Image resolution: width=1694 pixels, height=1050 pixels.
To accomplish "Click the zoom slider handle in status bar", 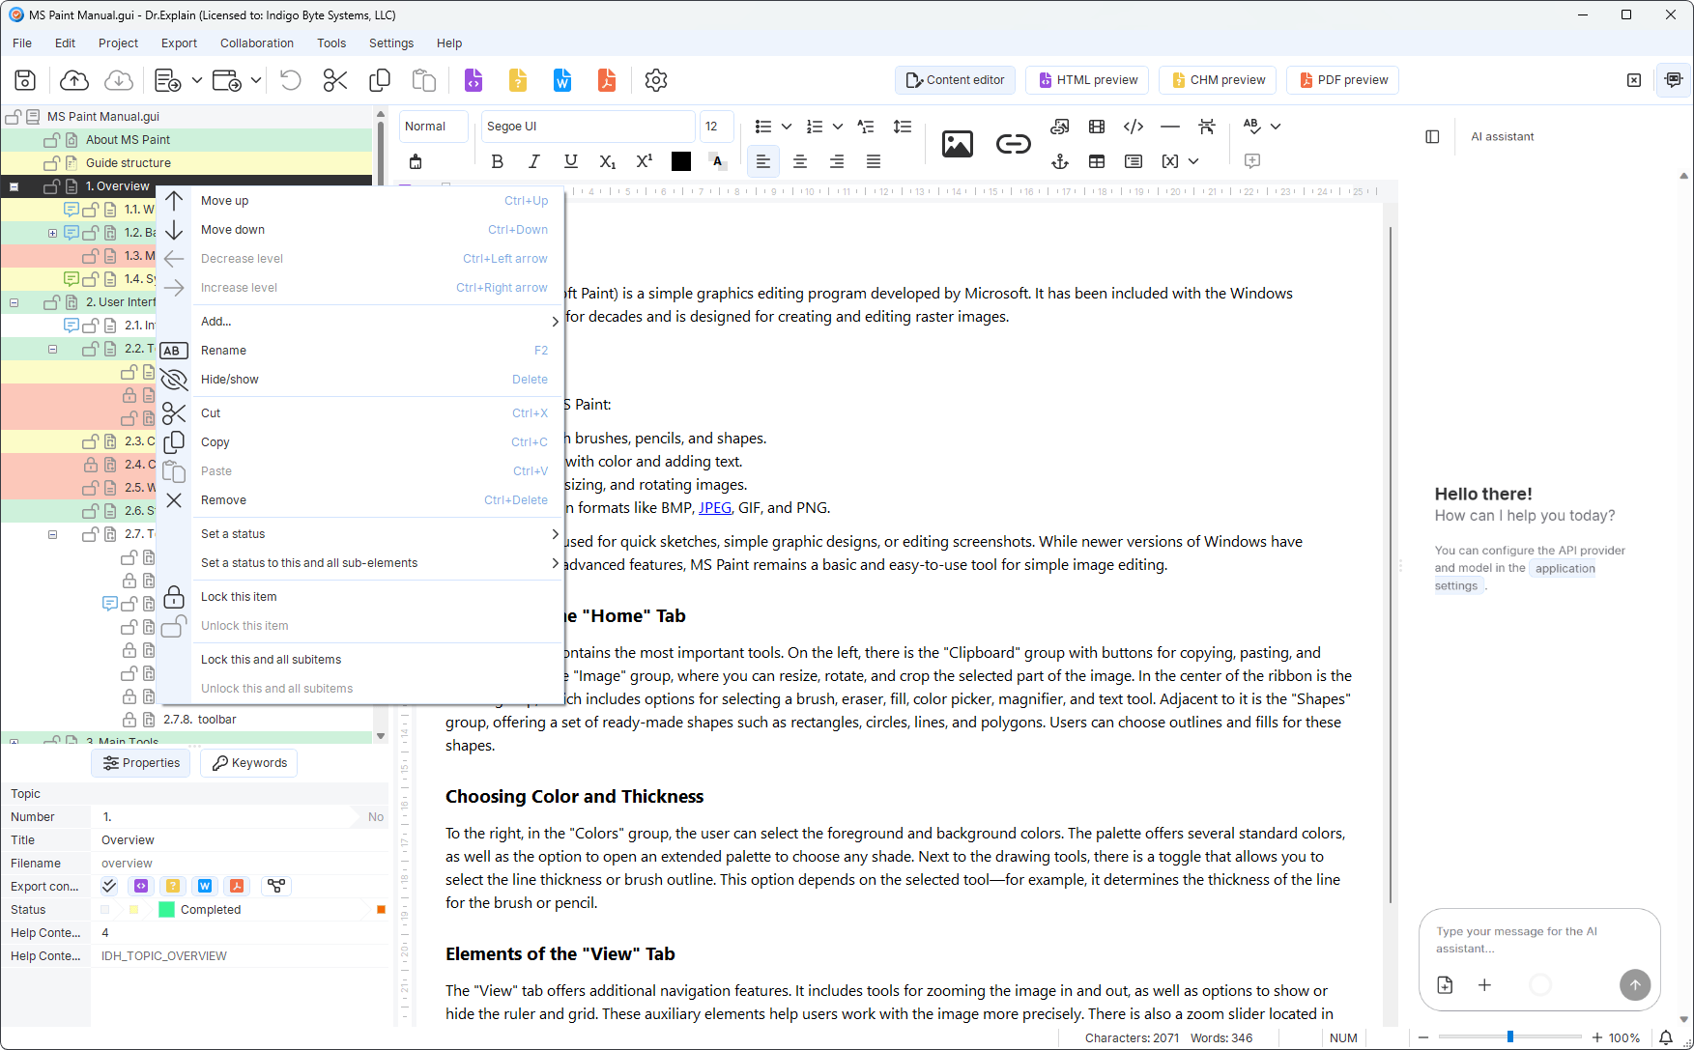I will (x=1510, y=1037).
